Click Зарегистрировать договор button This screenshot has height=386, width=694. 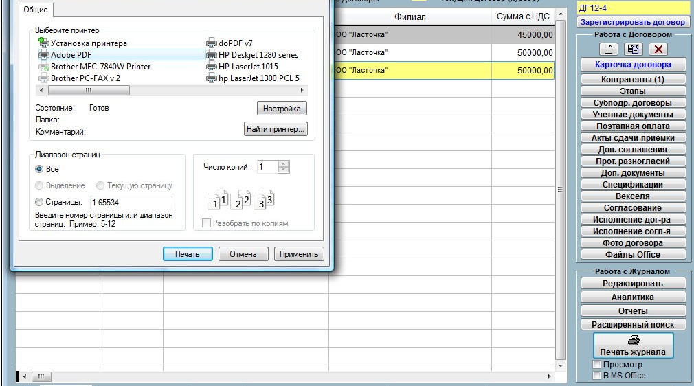click(x=632, y=22)
